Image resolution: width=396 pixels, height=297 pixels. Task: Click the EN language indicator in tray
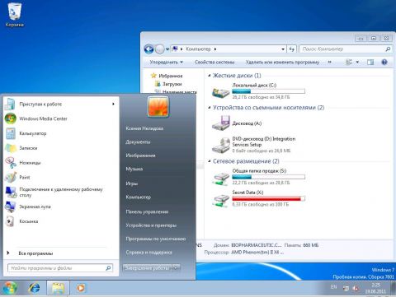(333, 287)
